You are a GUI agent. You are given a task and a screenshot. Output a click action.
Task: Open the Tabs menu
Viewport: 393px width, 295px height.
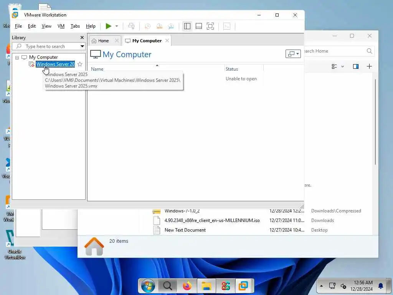75,26
